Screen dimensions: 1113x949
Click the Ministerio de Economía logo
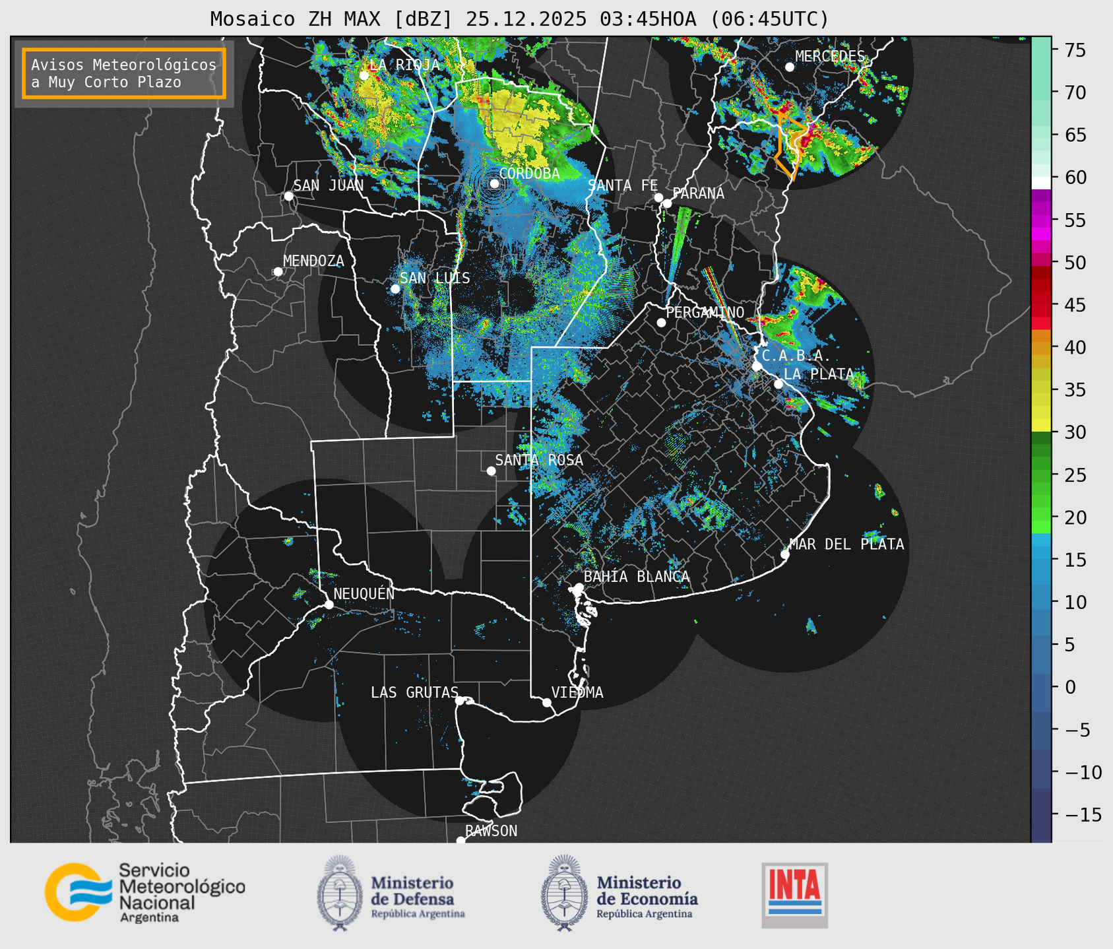[x=620, y=893]
